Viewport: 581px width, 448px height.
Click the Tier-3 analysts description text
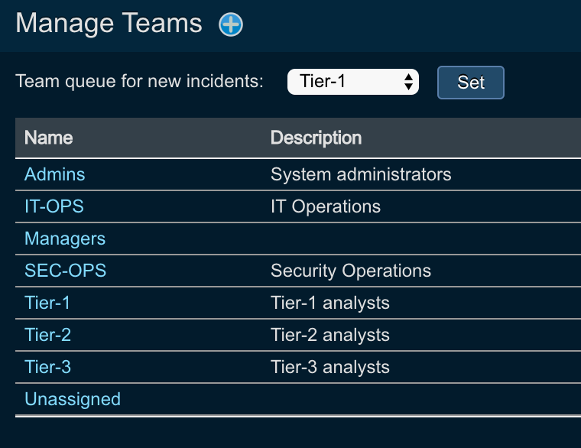(x=329, y=367)
